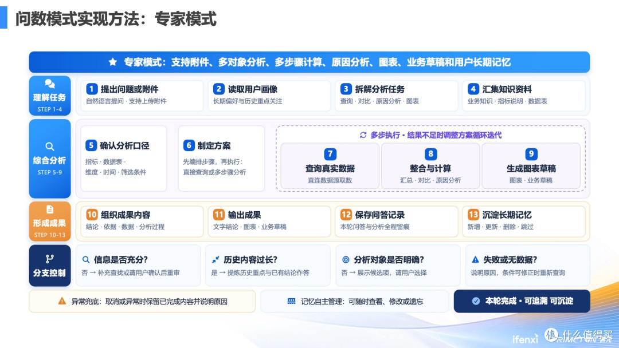The width and height of the screenshot is (619, 348).
Task: Click the check mark icon beside 本轮完成
Action: point(476,301)
